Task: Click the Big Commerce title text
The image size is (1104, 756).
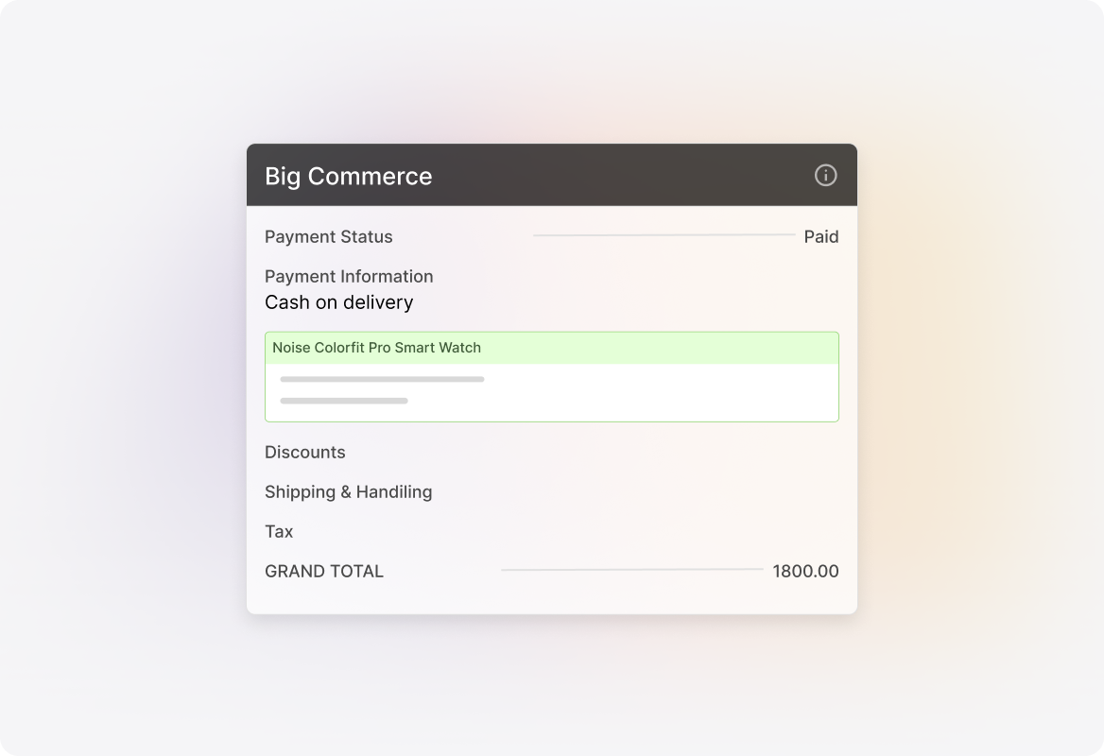Action: 349,176
